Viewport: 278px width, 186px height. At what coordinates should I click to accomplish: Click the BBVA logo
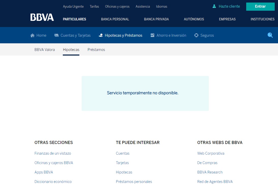[42, 17]
